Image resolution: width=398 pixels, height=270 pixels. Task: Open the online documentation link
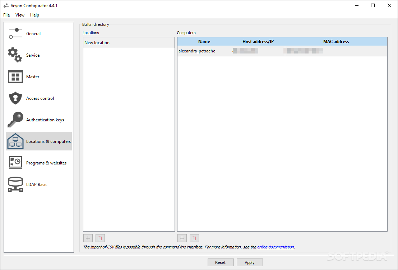[276, 247]
